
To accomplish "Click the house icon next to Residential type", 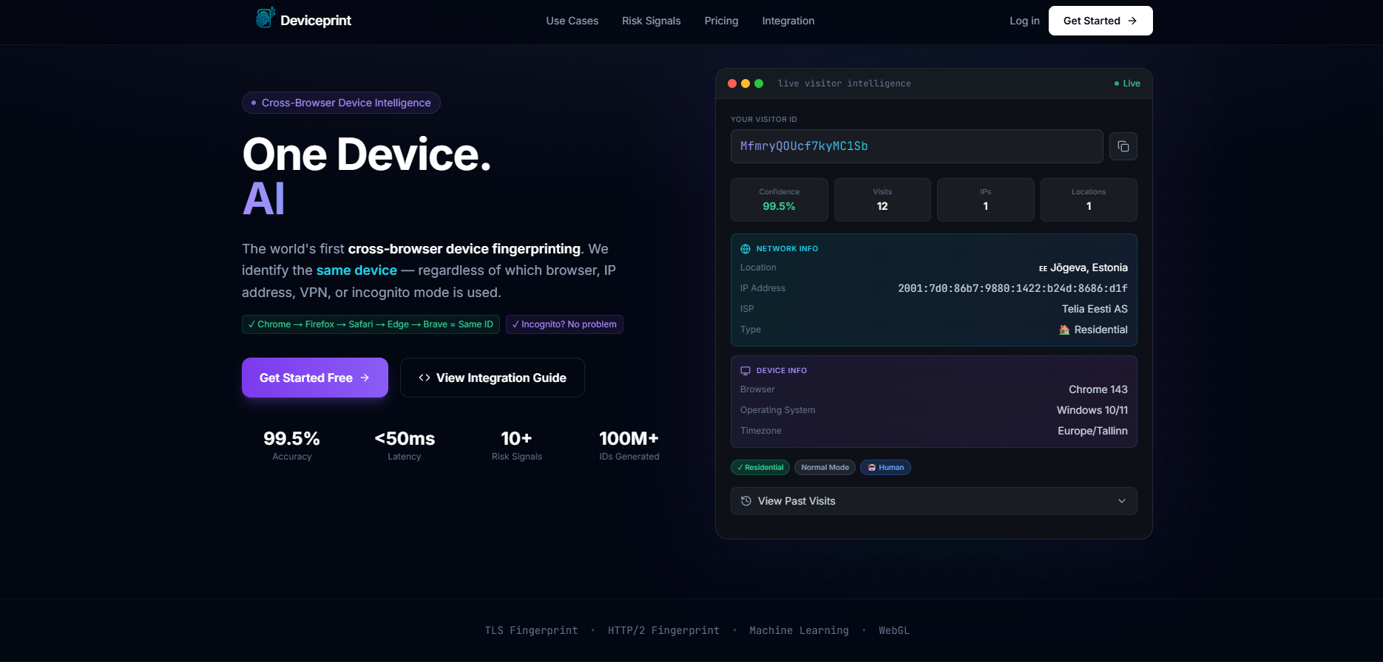I will pos(1064,330).
